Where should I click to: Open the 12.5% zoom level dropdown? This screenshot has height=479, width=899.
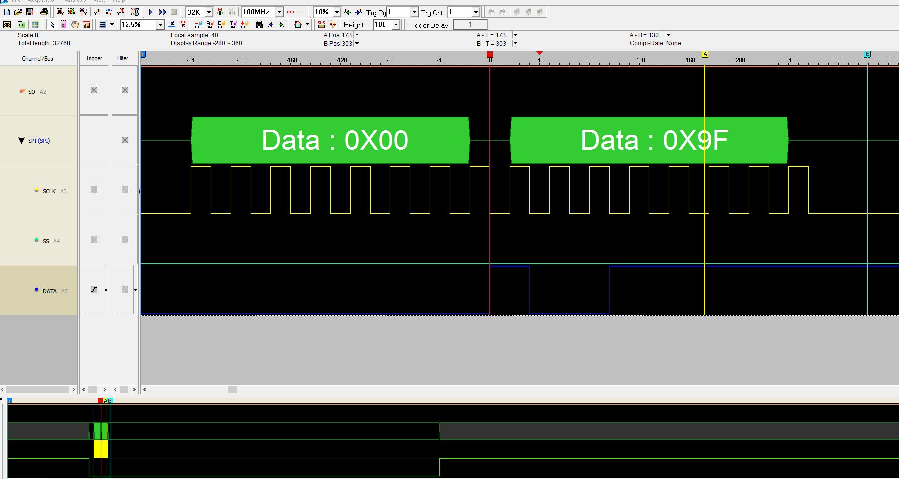[x=160, y=25]
